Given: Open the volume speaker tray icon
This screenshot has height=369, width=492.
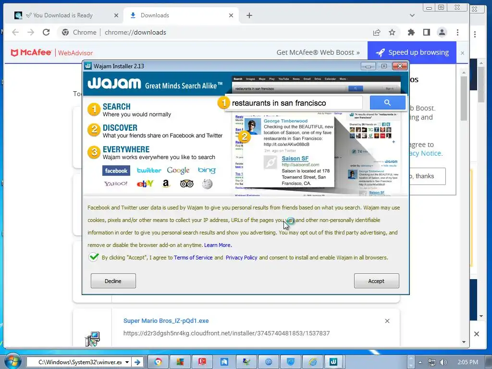Looking at the screenshot, I should (x=443, y=362).
